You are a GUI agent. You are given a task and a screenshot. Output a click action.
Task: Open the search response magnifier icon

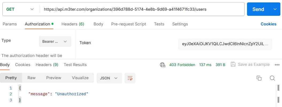[272, 78]
